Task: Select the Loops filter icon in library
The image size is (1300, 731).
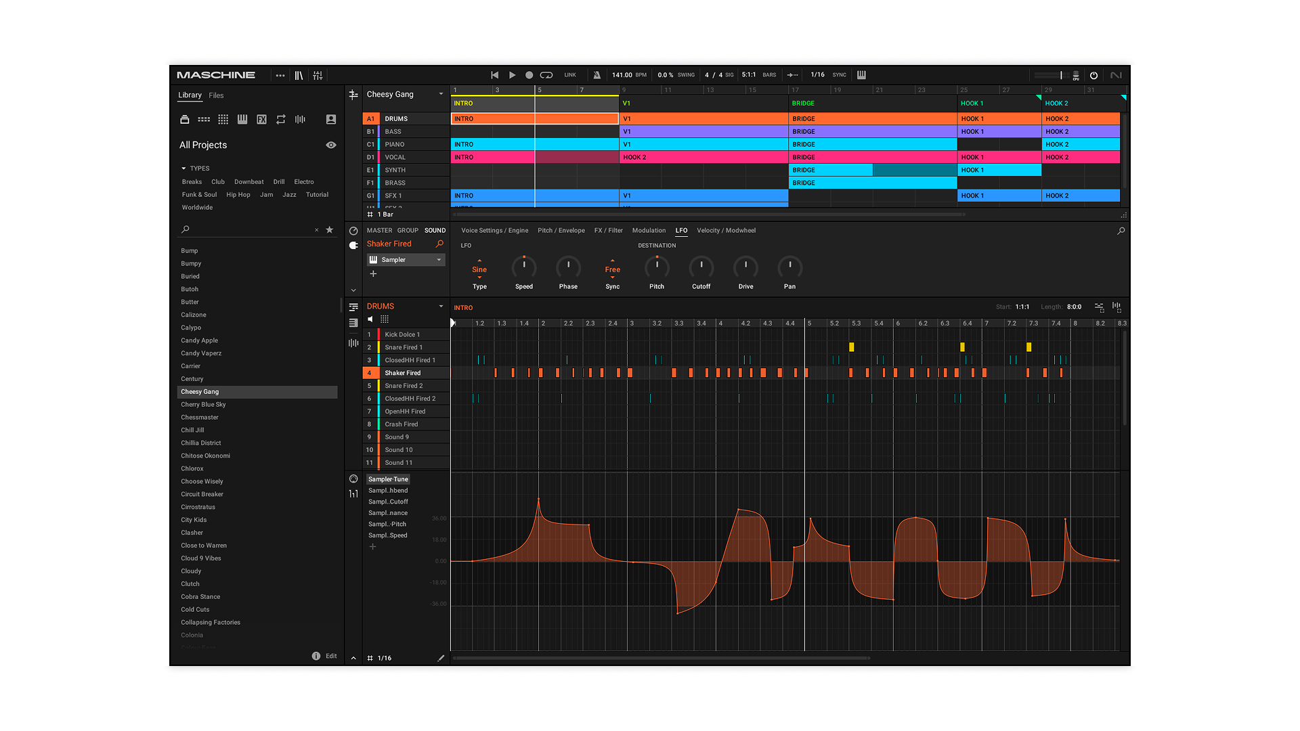Action: 281,119
